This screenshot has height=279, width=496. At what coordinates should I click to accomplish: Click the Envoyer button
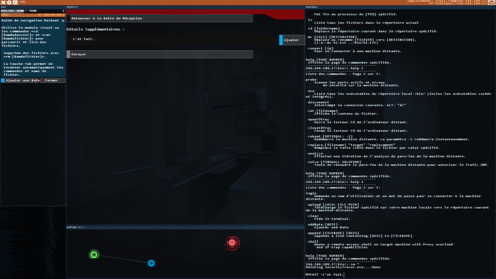coord(160,54)
